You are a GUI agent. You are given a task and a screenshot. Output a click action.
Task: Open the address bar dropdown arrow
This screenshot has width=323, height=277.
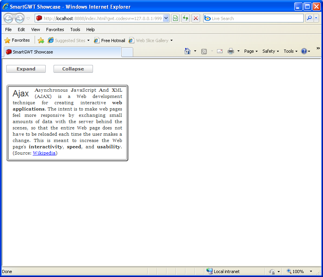click(166, 18)
